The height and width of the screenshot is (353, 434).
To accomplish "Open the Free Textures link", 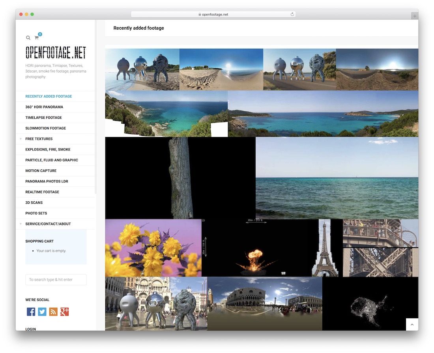I will point(39,139).
